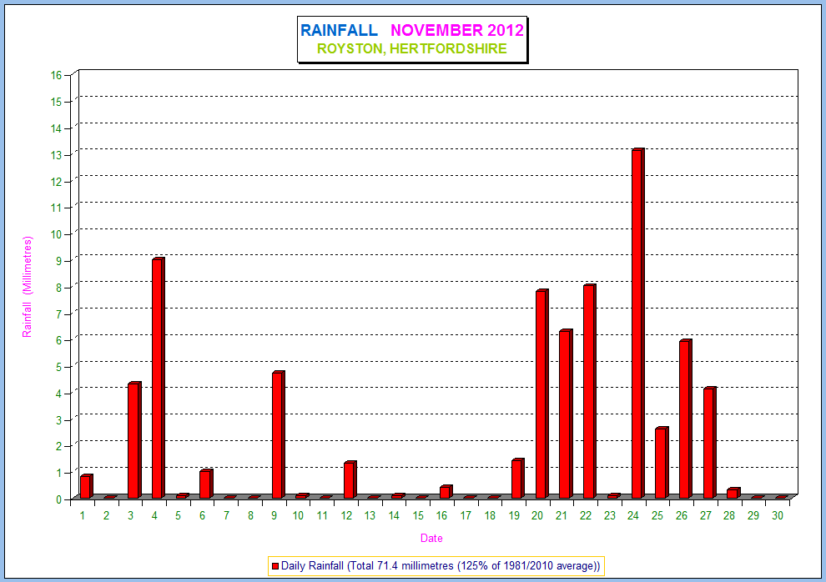The image size is (826, 582).
Task: Select the small rainfall bar for date 28
Action: 733,493
